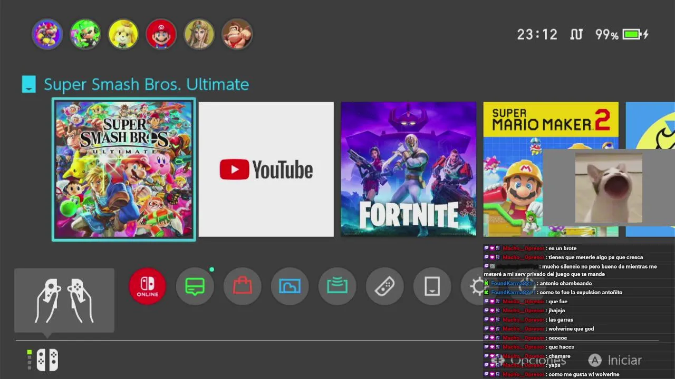Open Nintendo eShop shopping bag icon
The image size is (675, 379).
point(243,286)
